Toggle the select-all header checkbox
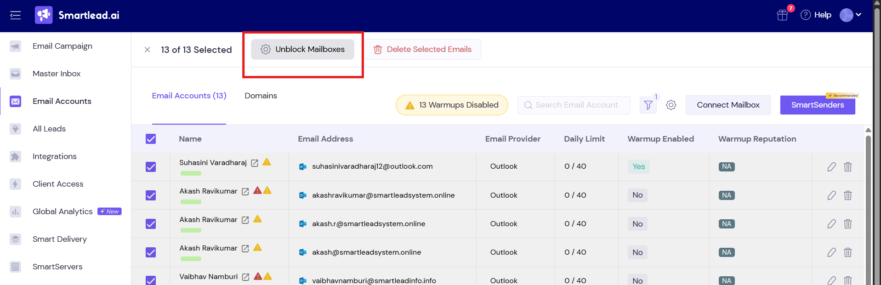 [151, 139]
